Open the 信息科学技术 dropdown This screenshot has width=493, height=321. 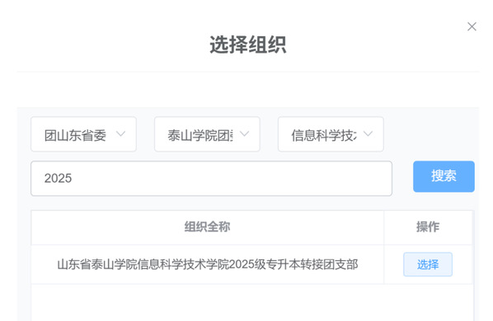coord(331,134)
